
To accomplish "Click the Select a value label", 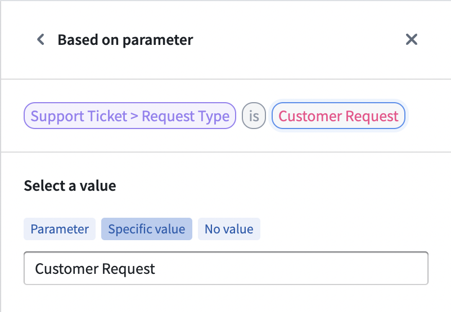I will 70,185.
